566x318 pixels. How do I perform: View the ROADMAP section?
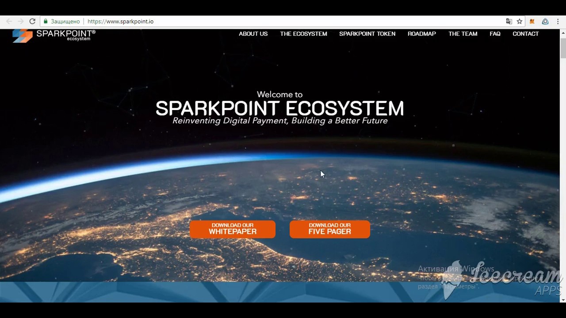[x=422, y=34]
